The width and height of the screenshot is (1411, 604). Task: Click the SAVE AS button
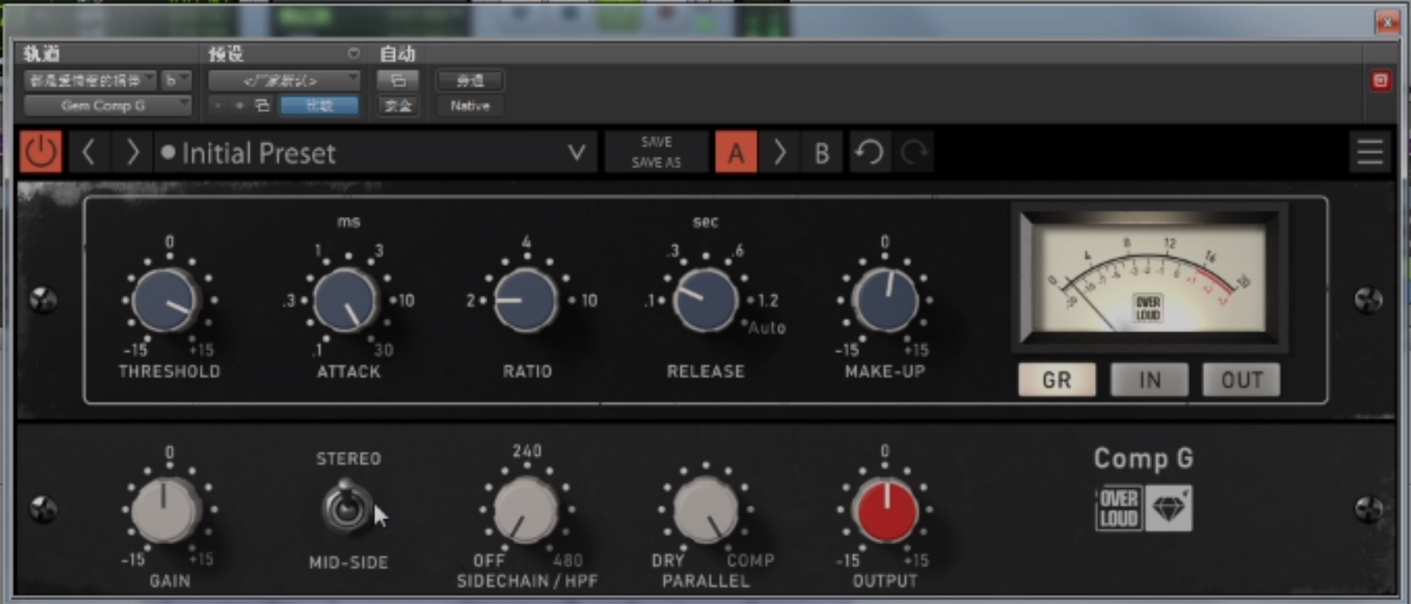pos(656,162)
